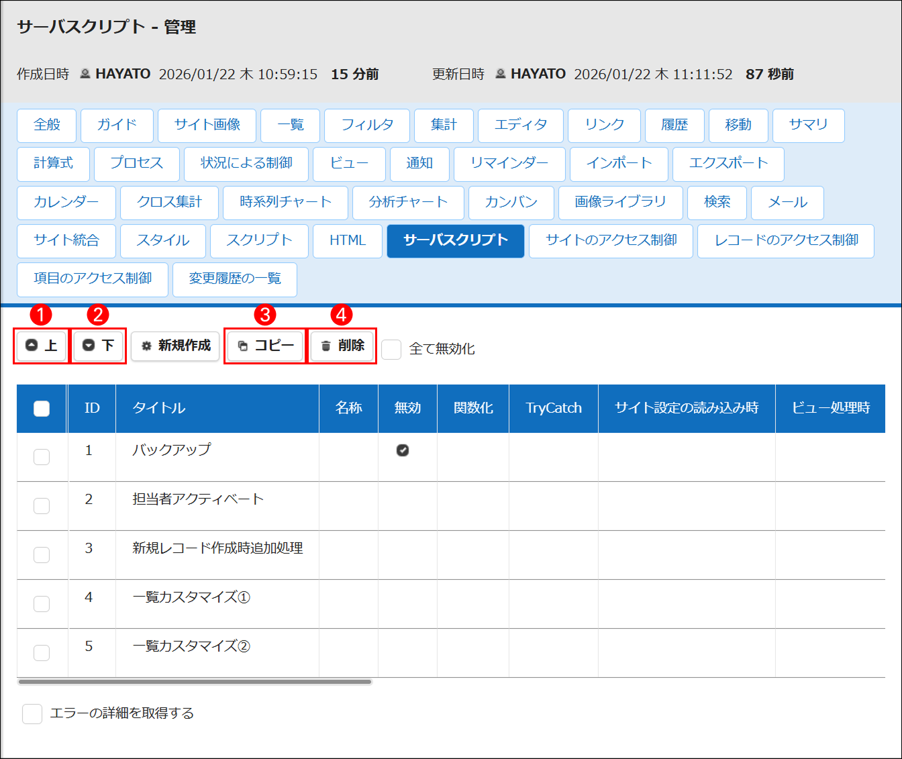Click the user icon beside 更新日時 HAYATO
The image size is (902, 759).
[501, 74]
